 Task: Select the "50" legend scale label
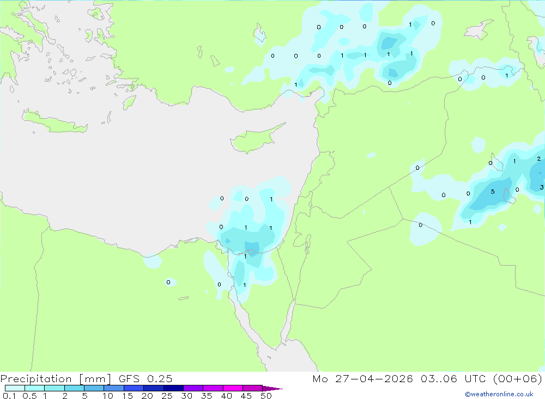pyautogui.click(x=267, y=396)
